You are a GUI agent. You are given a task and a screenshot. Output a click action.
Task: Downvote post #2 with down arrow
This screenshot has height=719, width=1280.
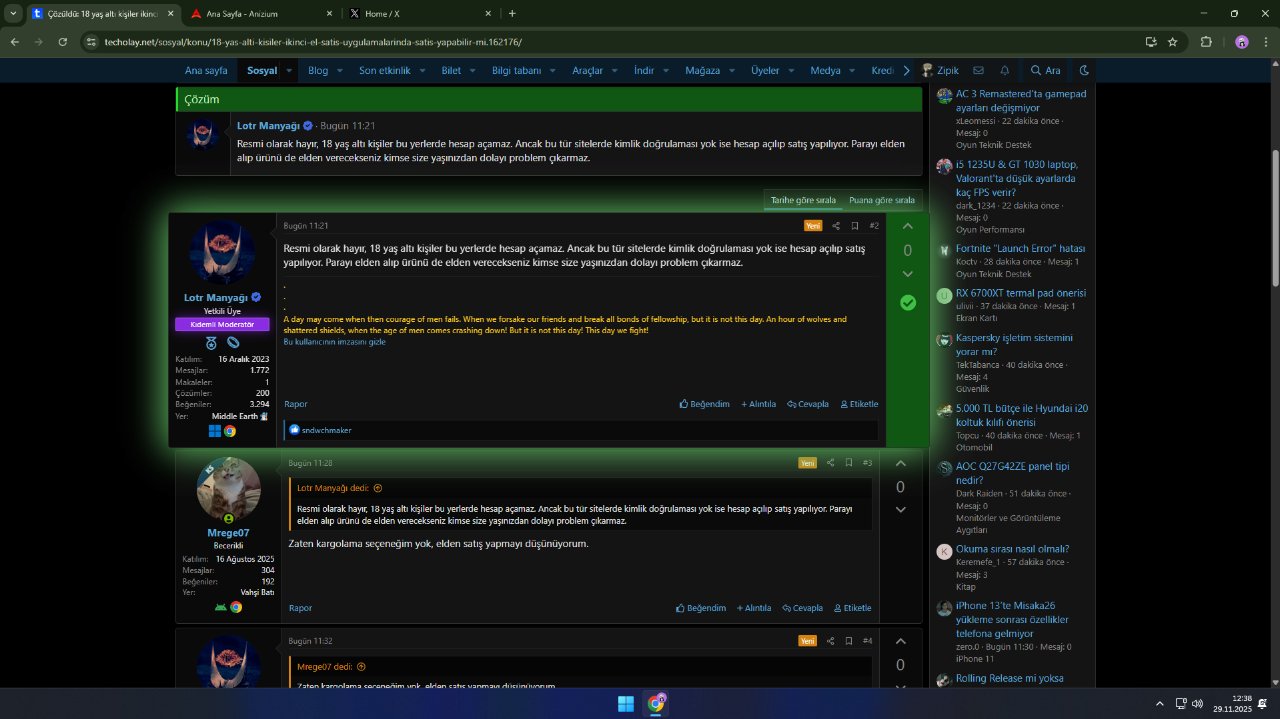[x=907, y=274]
